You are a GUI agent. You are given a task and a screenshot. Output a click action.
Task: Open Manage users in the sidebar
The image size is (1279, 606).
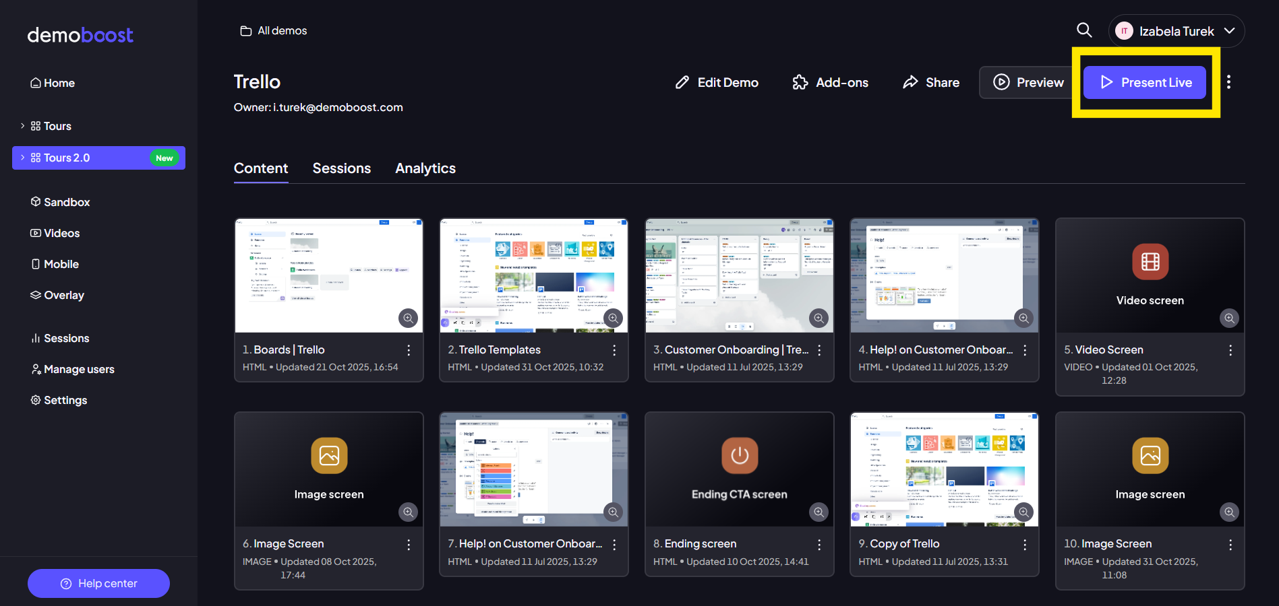(73, 369)
